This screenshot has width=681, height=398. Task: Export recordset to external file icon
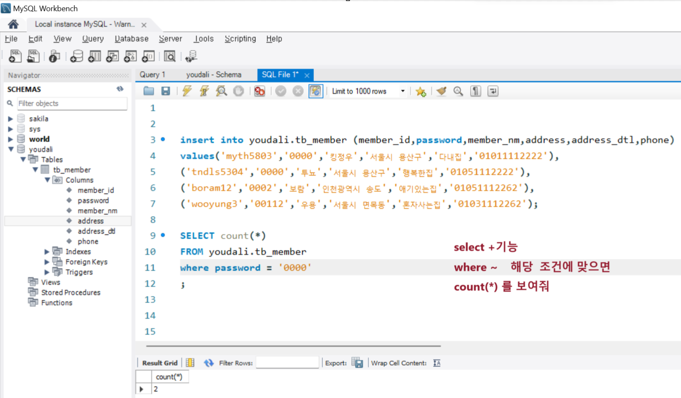pyautogui.click(x=357, y=363)
